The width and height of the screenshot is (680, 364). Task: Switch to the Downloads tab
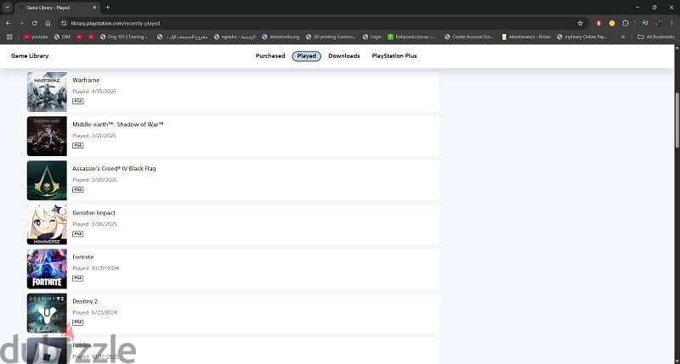coord(344,56)
